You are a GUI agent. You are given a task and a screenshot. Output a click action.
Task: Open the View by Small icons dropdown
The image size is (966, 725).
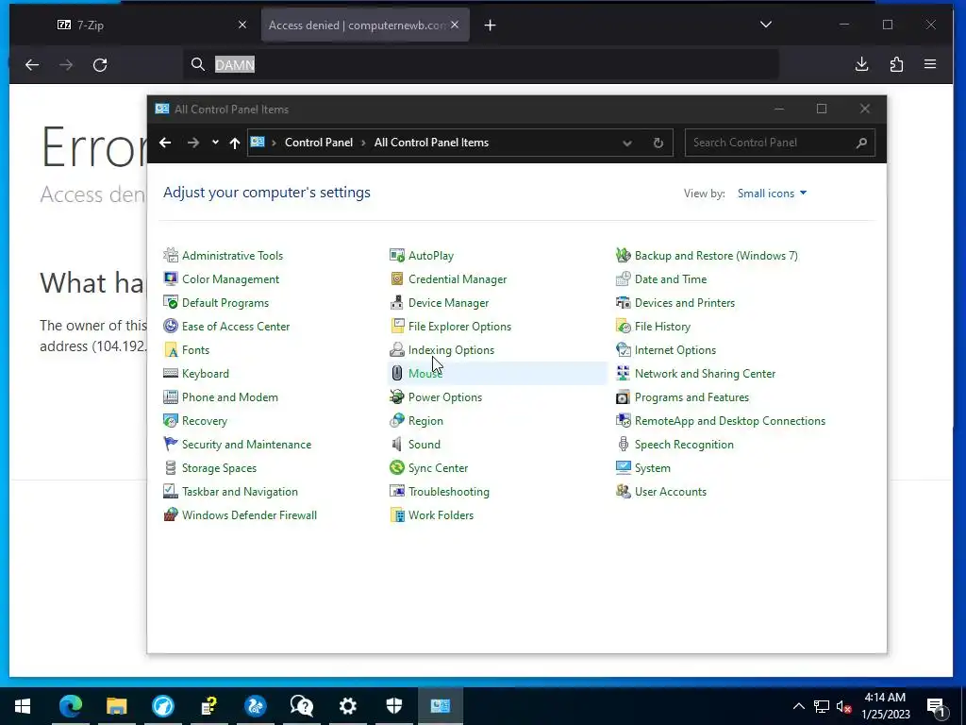pos(772,194)
